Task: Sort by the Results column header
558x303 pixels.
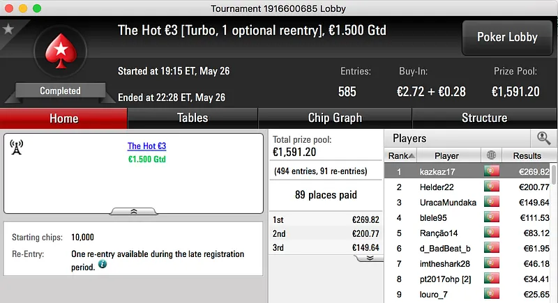Action: [x=527, y=155]
